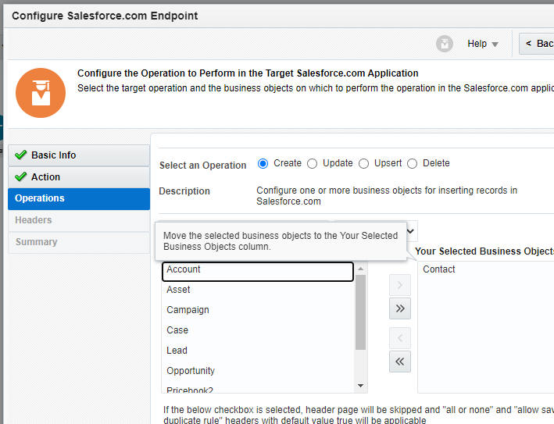Expand the dropdown chevron behind the tooltip
This screenshot has width=554, height=424.
[411, 231]
